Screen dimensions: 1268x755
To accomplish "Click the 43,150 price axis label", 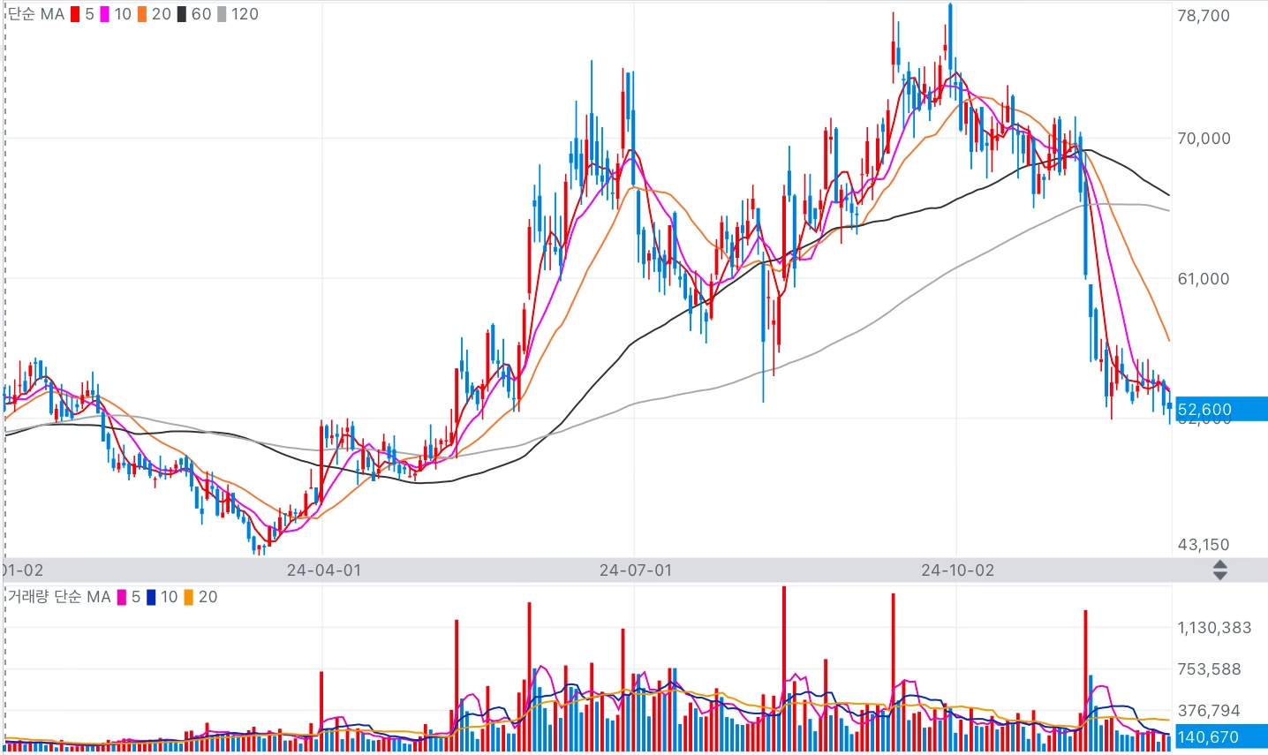I will (x=1204, y=545).
